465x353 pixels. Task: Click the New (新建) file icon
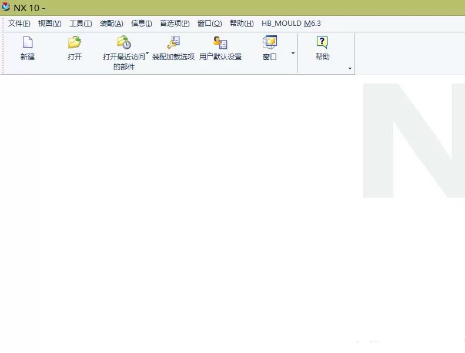click(28, 42)
